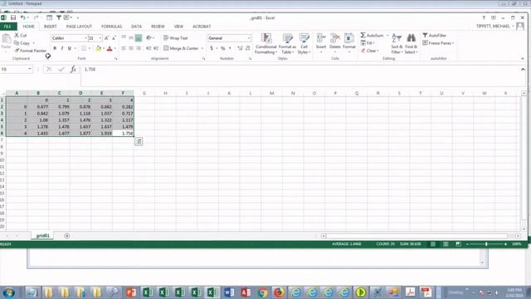Click the Save icon in Quick Access Toolbar

tap(13, 17)
